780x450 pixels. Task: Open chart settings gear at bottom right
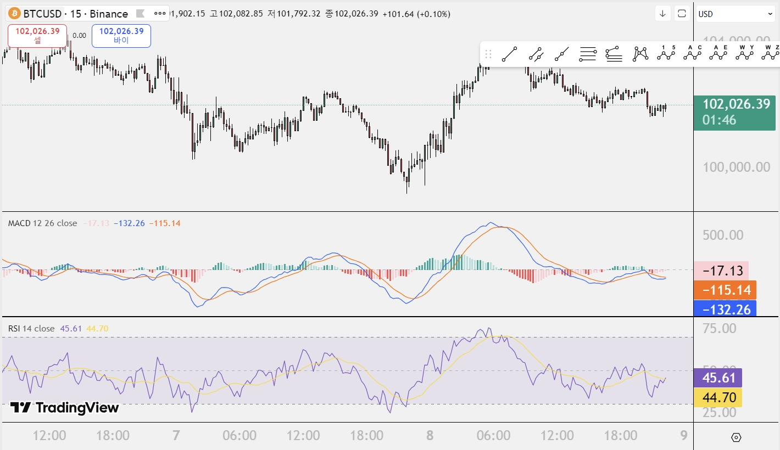(x=737, y=437)
